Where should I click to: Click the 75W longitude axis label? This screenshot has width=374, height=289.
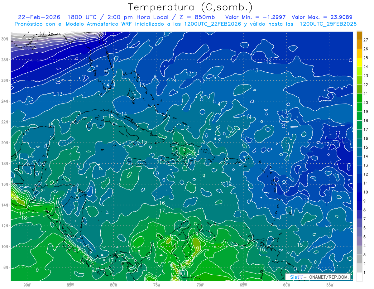(x=157, y=285)
